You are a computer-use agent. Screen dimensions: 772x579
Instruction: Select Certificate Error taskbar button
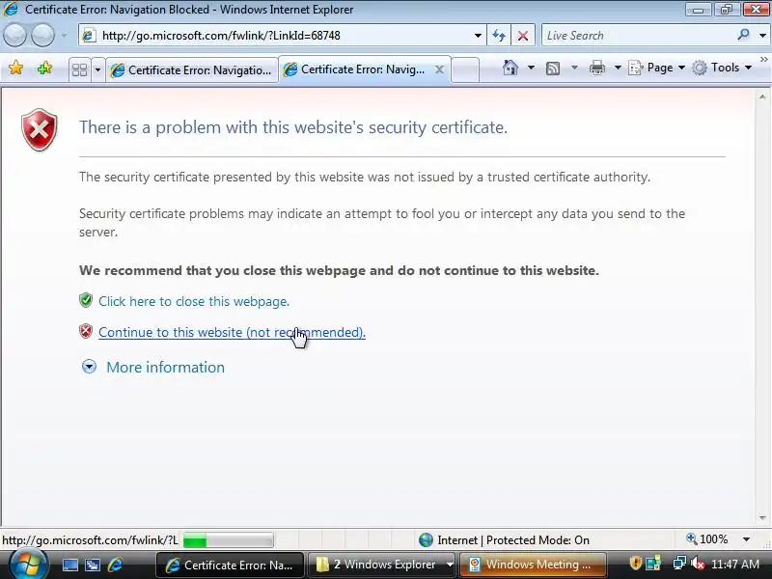coord(231,565)
